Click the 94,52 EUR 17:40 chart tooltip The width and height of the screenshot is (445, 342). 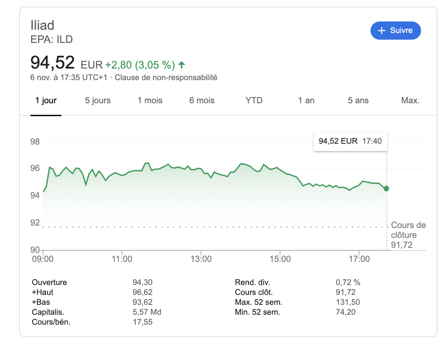click(350, 141)
